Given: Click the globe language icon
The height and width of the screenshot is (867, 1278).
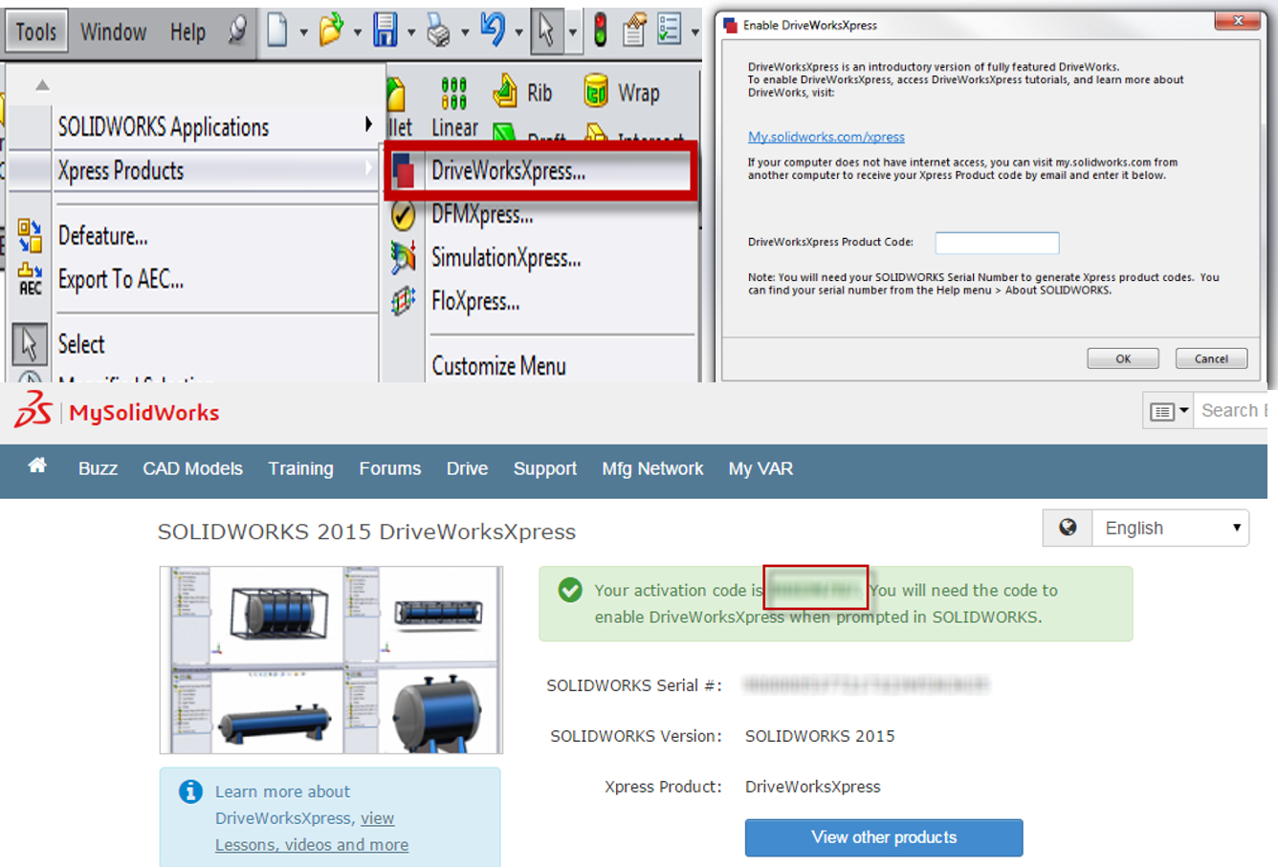Looking at the screenshot, I should [1068, 528].
